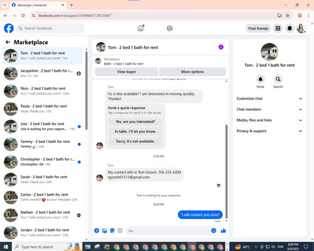Click the Facebook logo icon

[x=9, y=28]
